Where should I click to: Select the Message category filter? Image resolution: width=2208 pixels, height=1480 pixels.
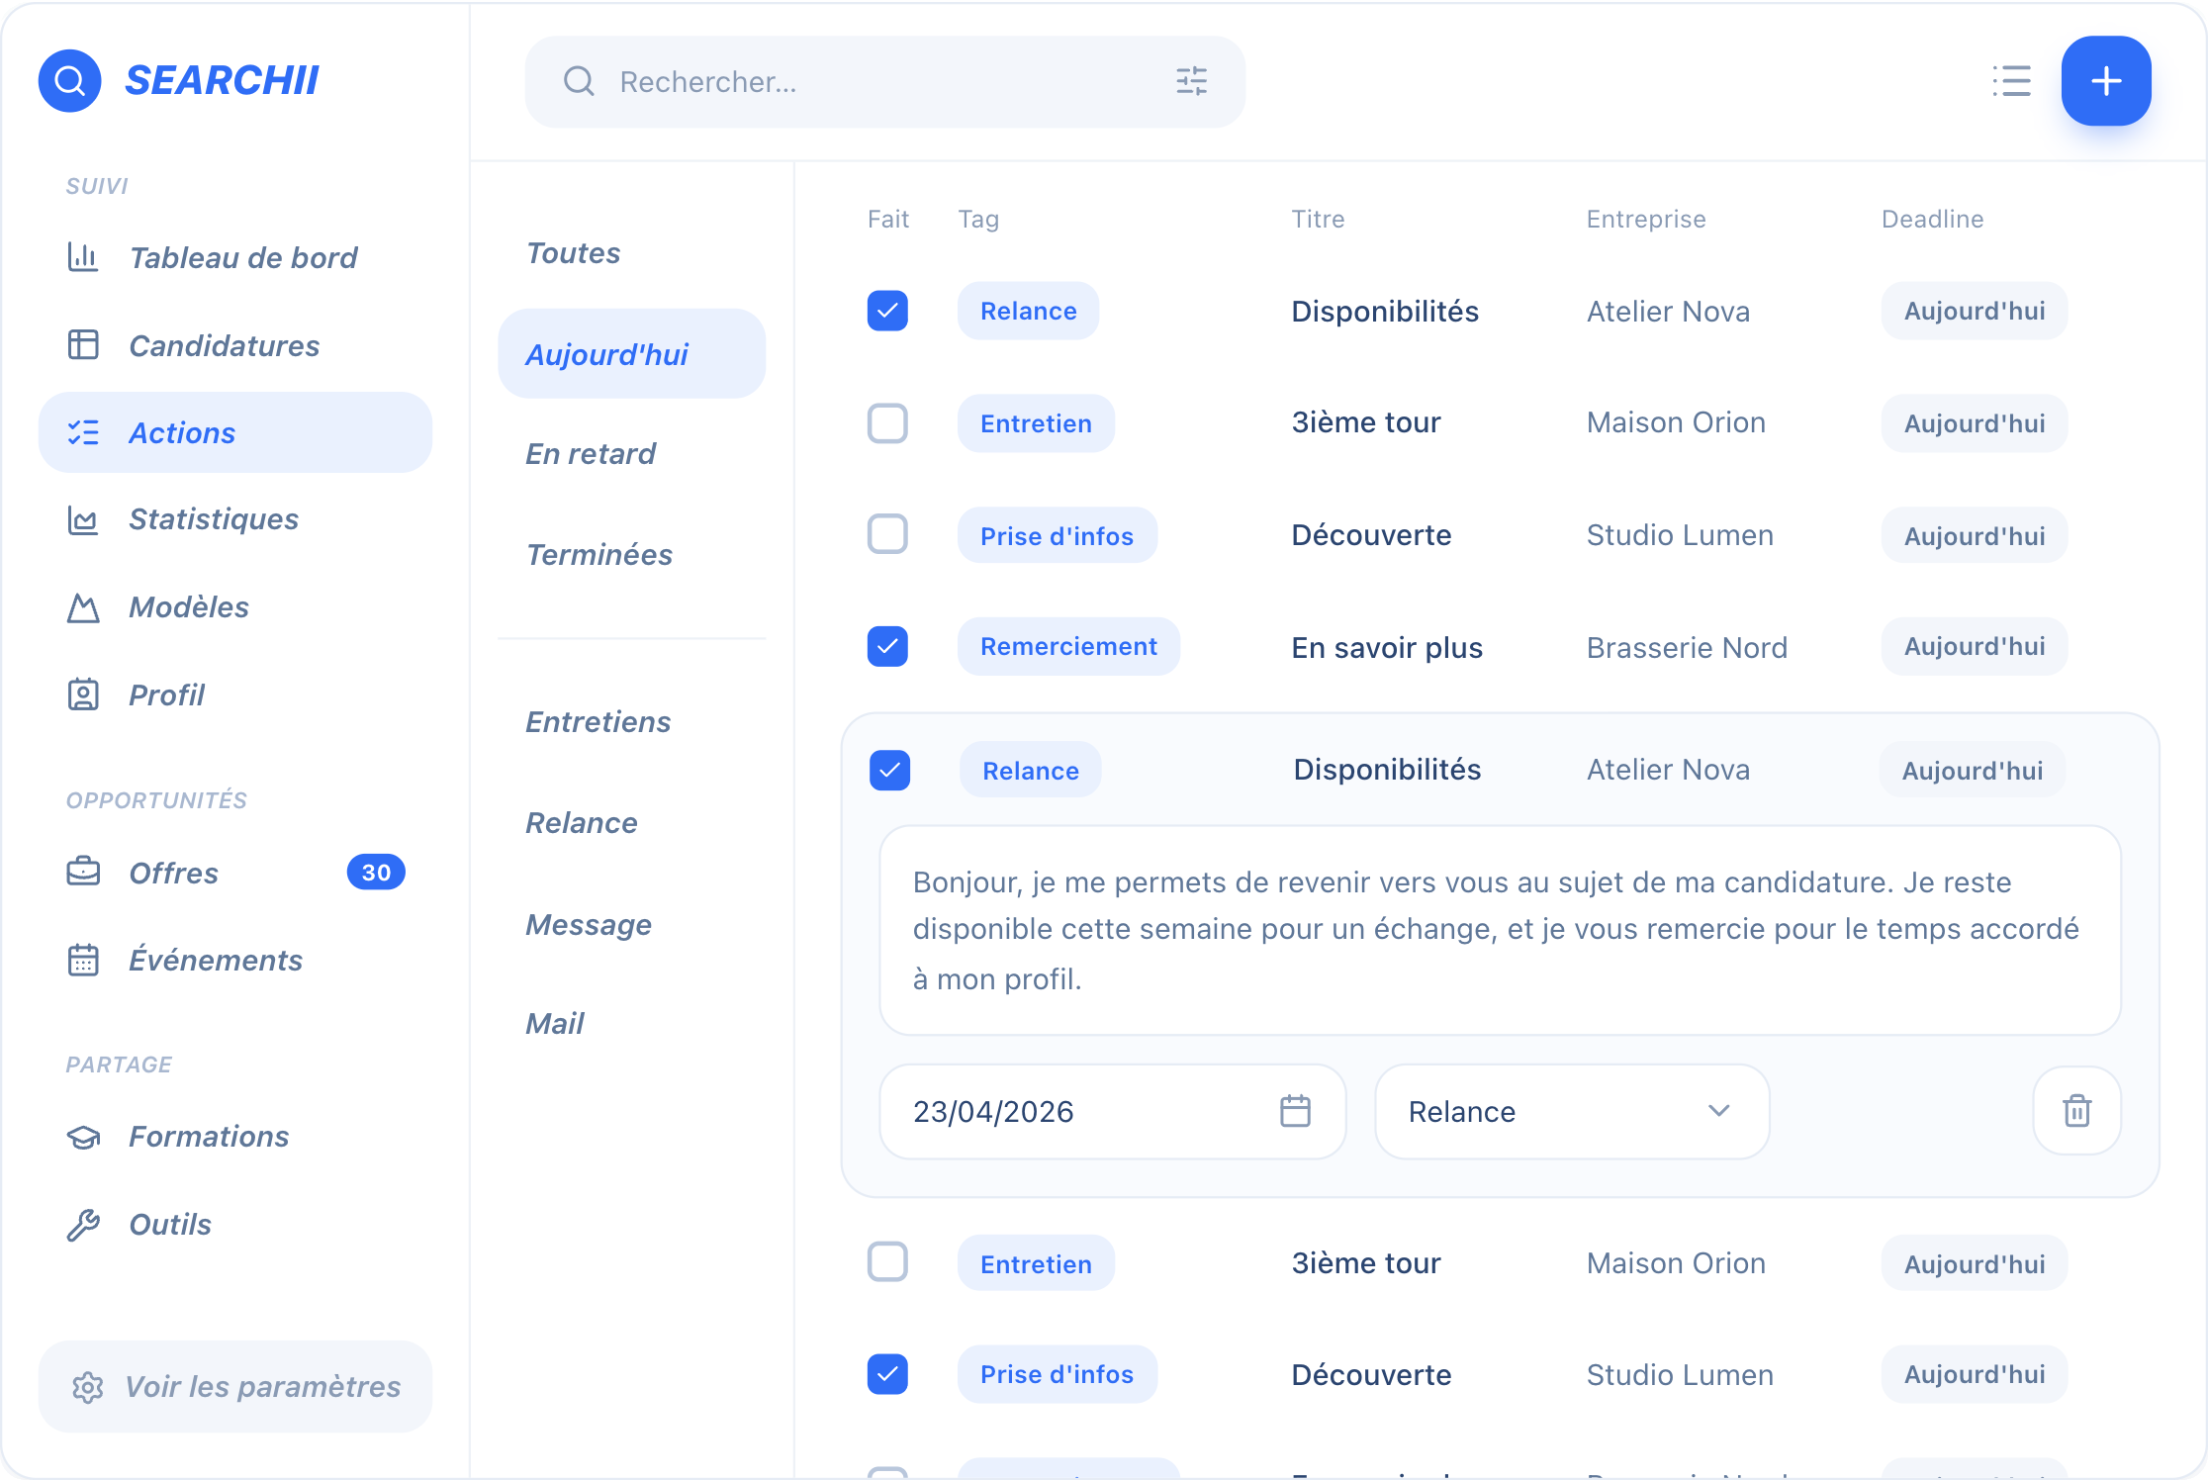pyautogui.click(x=589, y=925)
